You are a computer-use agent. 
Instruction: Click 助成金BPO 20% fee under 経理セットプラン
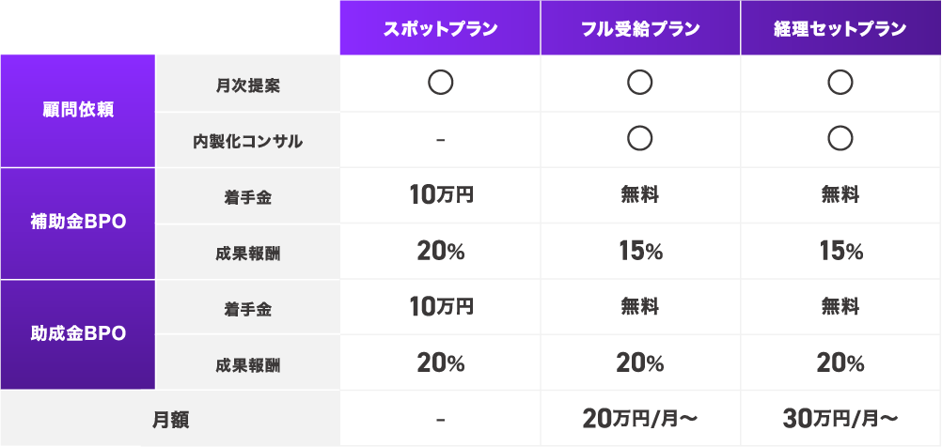click(x=840, y=363)
